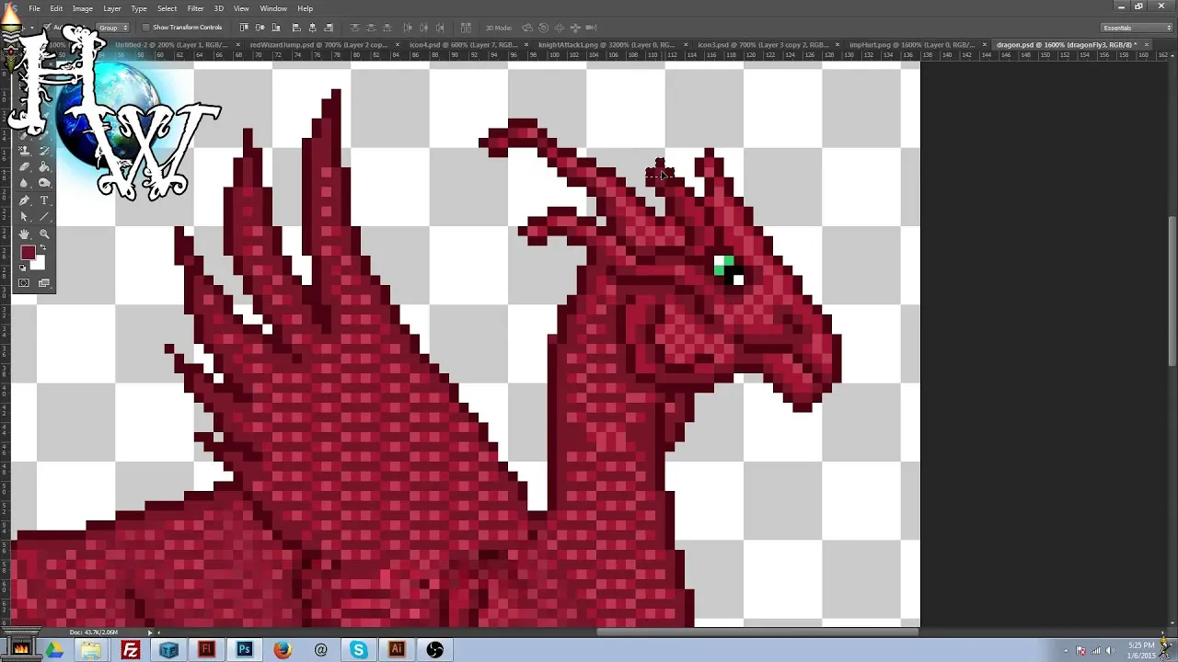The width and height of the screenshot is (1178, 662).
Task: Toggle the Auto-Select checkbox
Action: [x=47, y=27]
